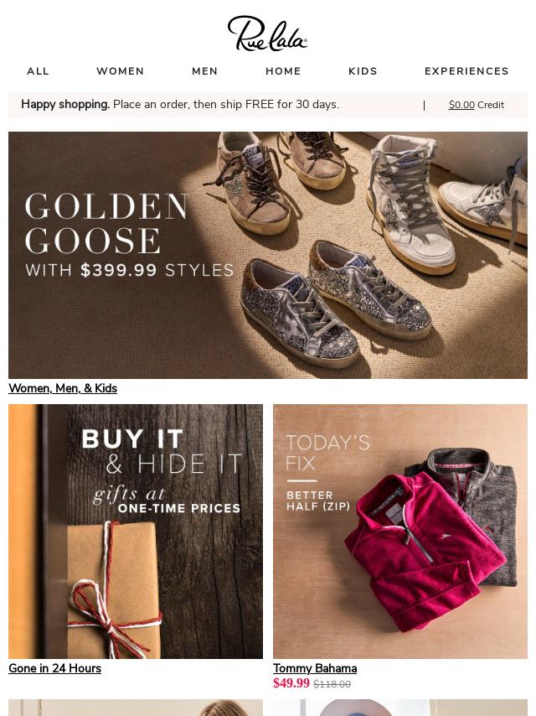Image resolution: width=536 pixels, height=716 pixels.
Task: Click the $0.00 Credit link
Action: click(x=477, y=105)
